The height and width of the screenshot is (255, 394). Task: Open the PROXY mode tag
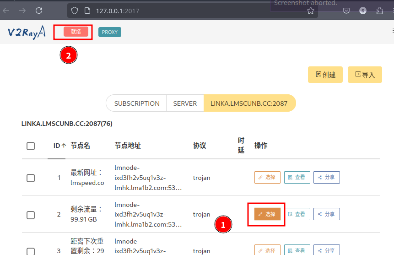pos(110,32)
